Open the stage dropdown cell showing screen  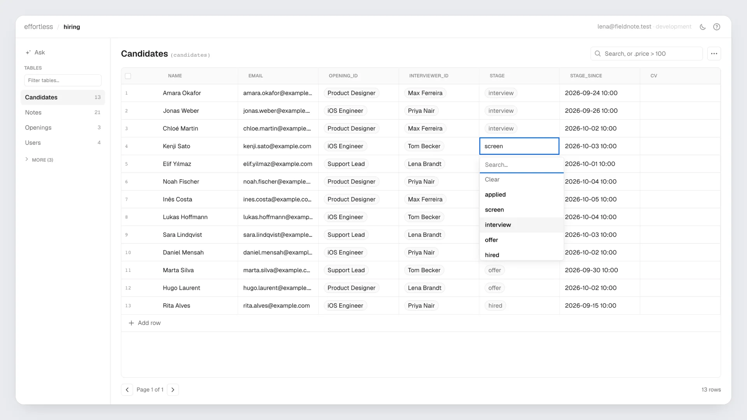[519, 146]
